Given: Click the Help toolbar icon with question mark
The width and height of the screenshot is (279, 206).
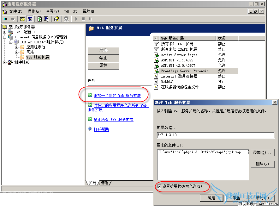Looking at the screenshot, I should pos(56,19).
